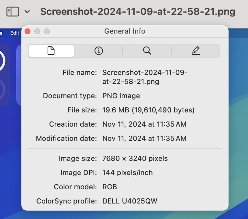Close the General Info inspector window

28,31
